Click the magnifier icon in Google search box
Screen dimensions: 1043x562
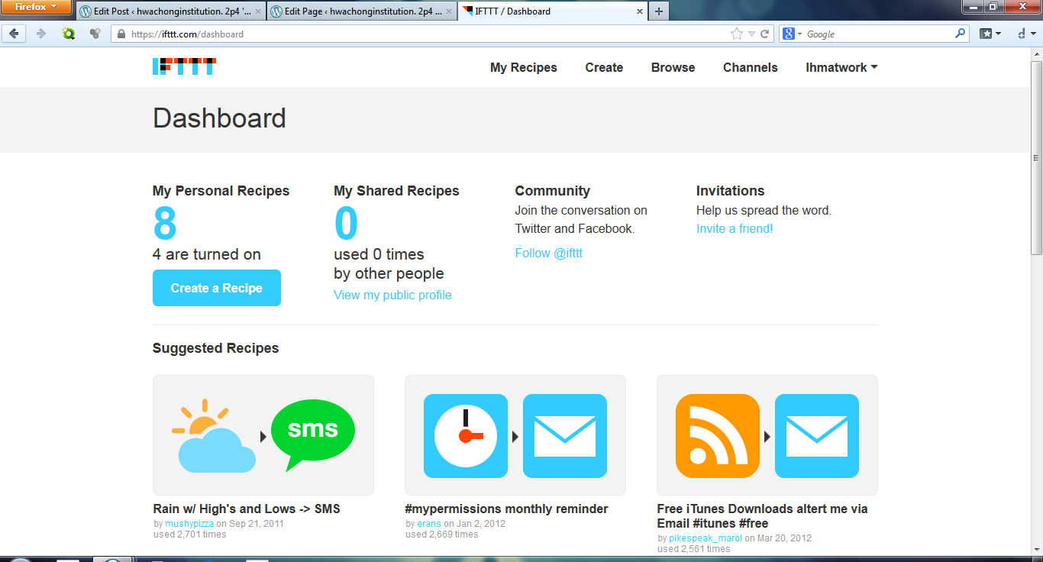[961, 34]
